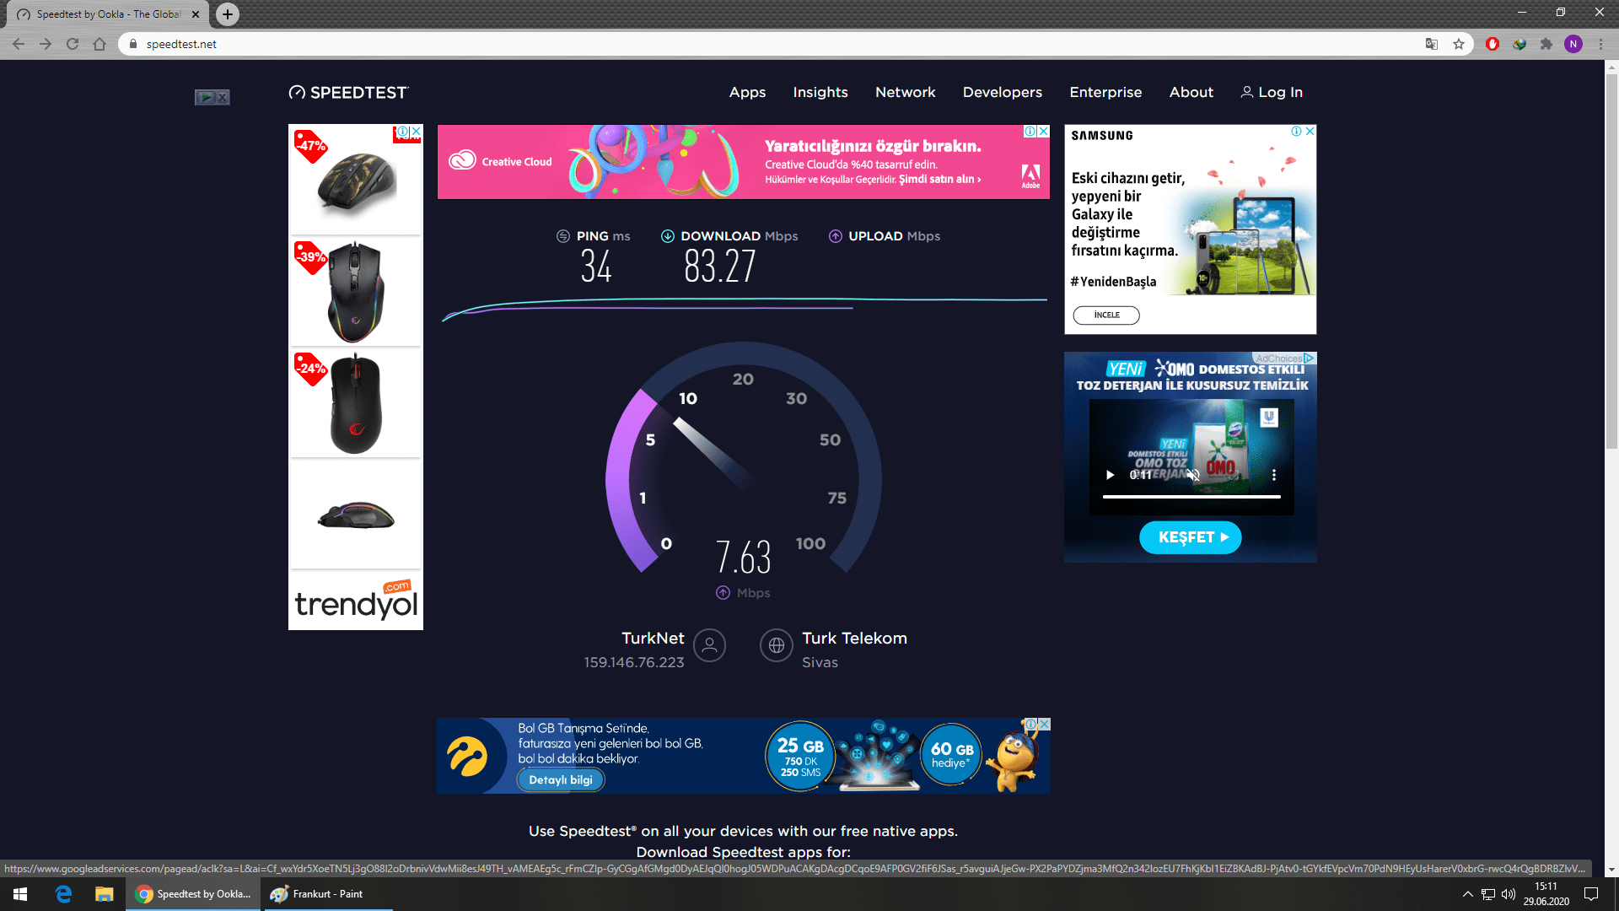Image resolution: width=1619 pixels, height=911 pixels.
Task: Click the speedtest.net address bar
Action: click(675, 44)
